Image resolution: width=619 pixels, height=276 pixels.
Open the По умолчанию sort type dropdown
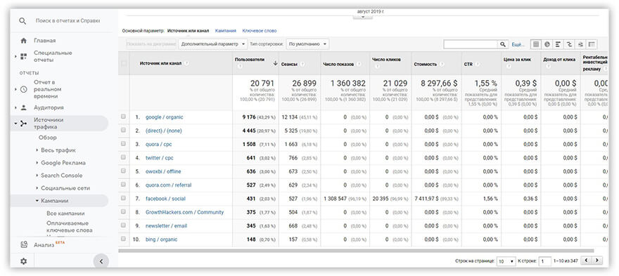point(307,44)
